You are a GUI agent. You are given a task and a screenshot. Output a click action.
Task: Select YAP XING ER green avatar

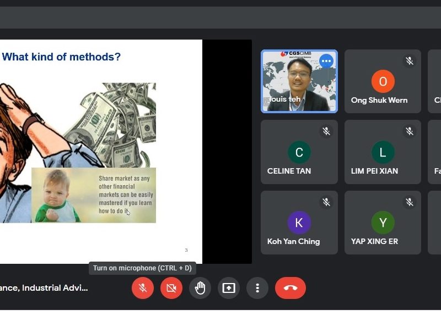pyautogui.click(x=383, y=223)
